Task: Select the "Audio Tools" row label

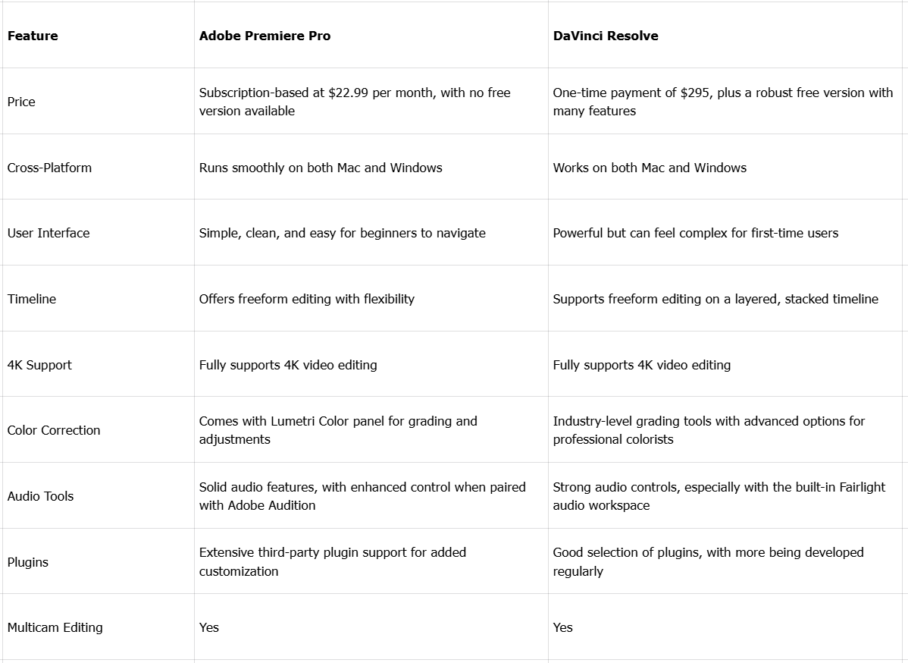Action: pos(41,496)
